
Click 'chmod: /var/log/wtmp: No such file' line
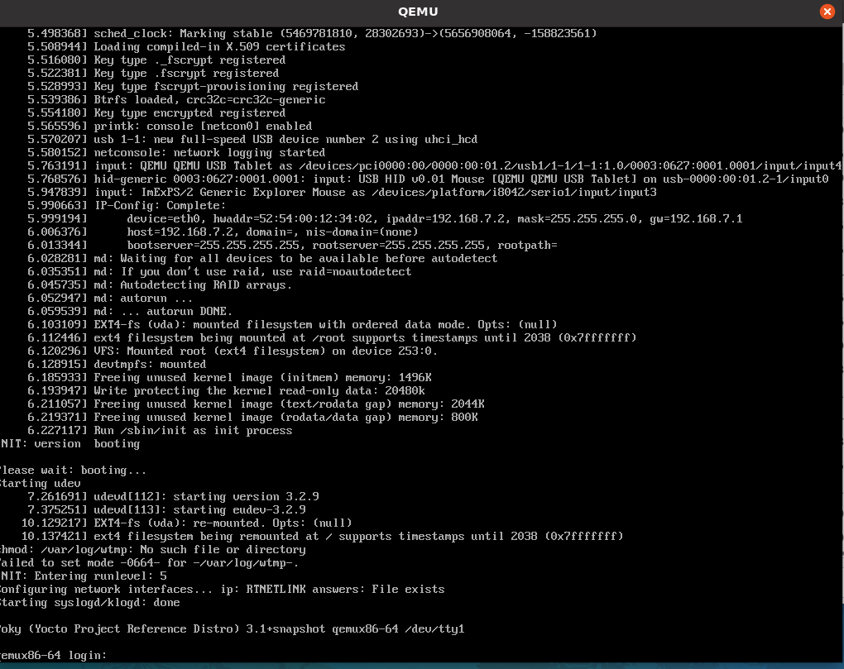point(153,550)
